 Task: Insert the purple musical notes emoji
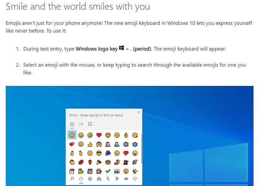click(x=108, y=153)
